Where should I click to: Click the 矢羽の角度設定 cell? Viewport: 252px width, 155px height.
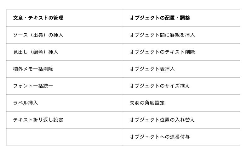coord(147,103)
